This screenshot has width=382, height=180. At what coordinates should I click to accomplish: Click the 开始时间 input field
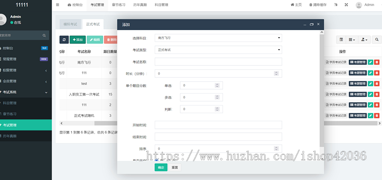coord(218,125)
